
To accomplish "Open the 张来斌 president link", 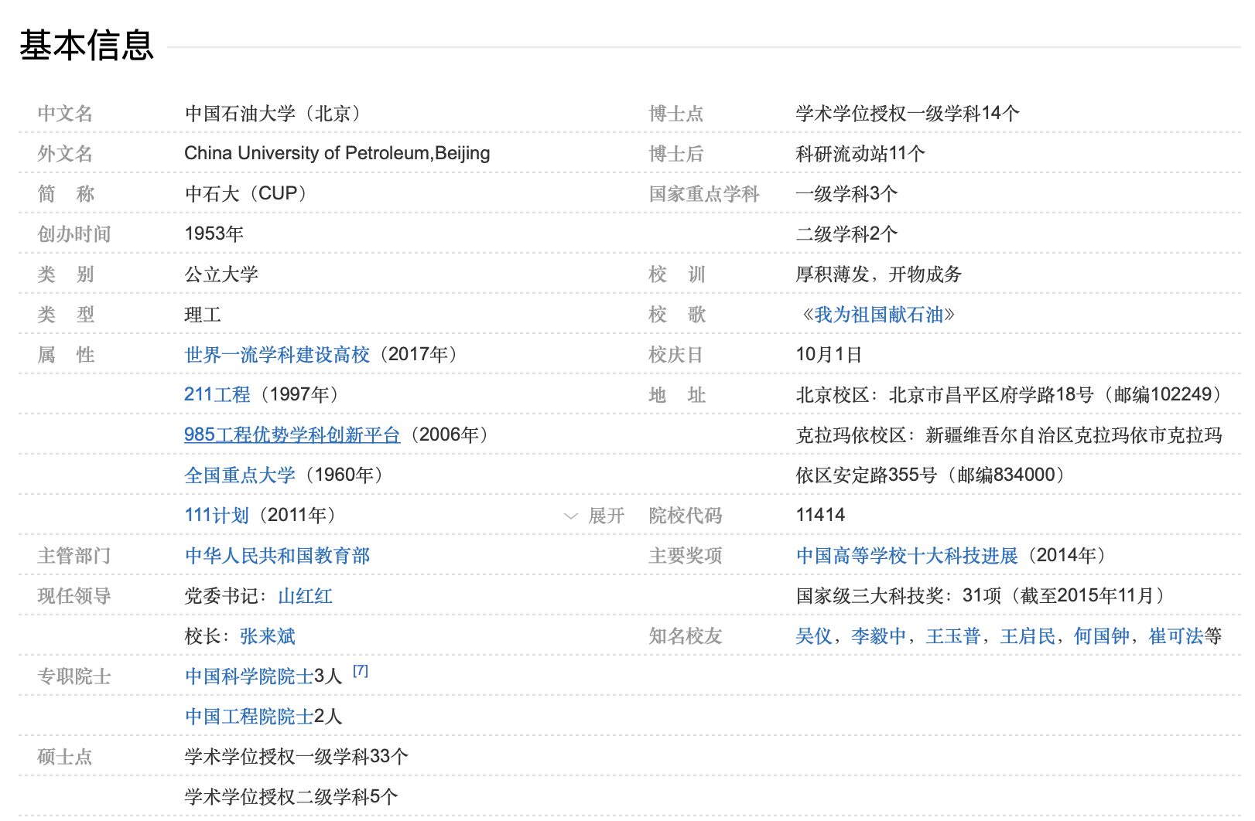I will pos(268,636).
